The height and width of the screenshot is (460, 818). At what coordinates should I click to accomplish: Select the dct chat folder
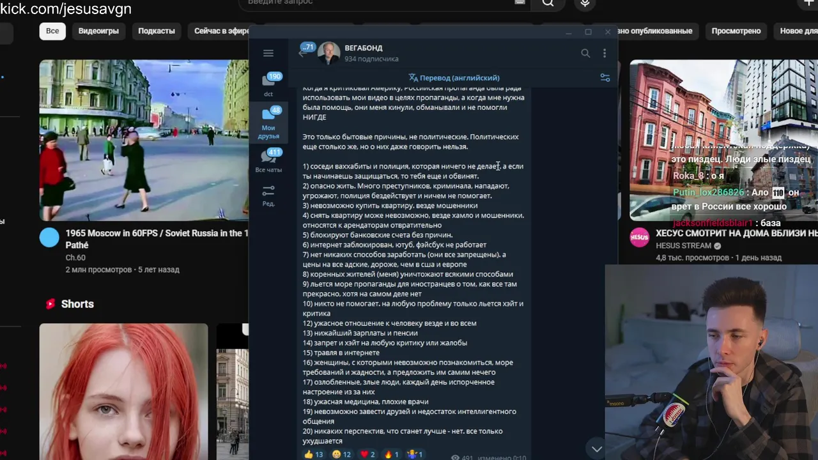click(x=268, y=85)
